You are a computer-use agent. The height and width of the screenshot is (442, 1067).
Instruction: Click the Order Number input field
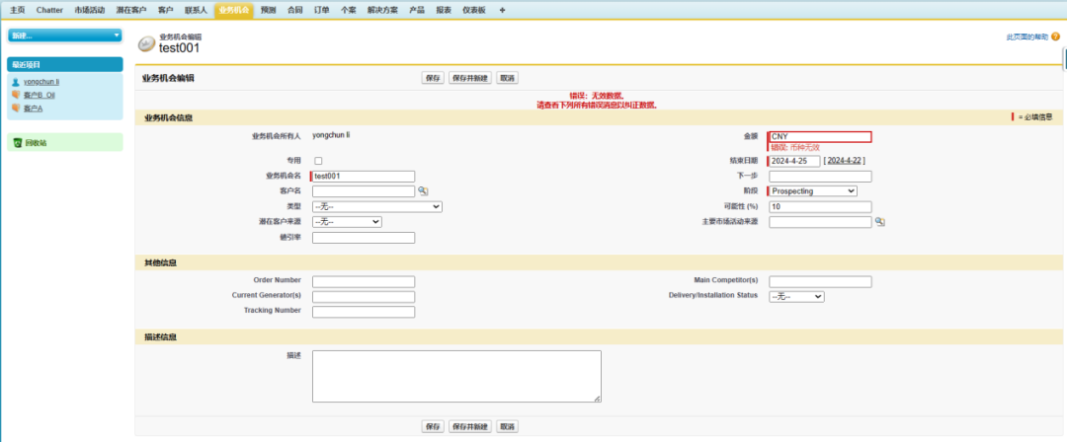(364, 281)
